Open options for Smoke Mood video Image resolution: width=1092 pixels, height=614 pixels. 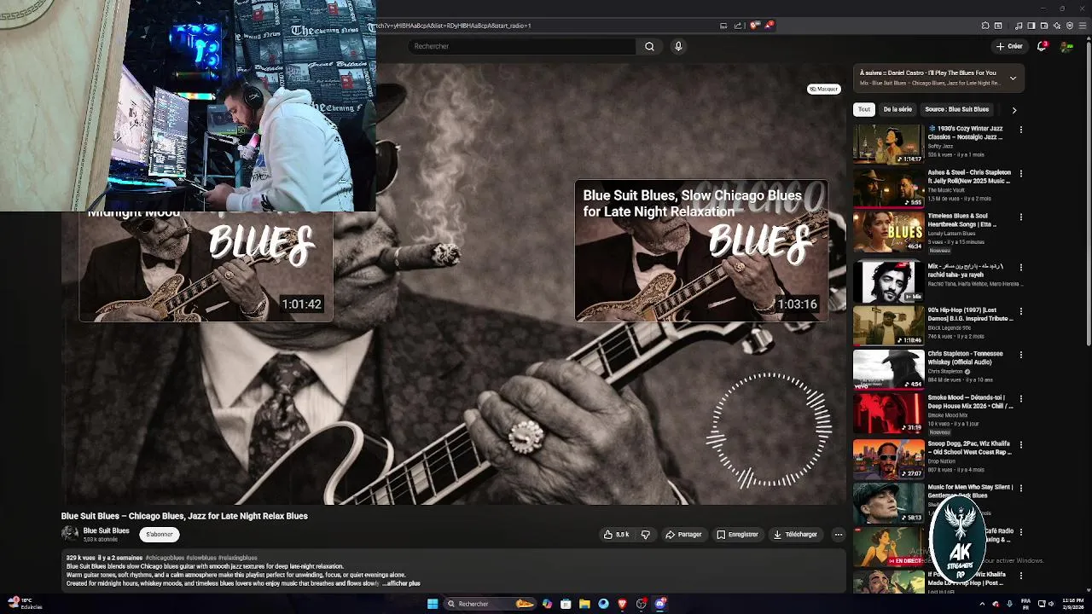pyautogui.click(x=1020, y=399)
